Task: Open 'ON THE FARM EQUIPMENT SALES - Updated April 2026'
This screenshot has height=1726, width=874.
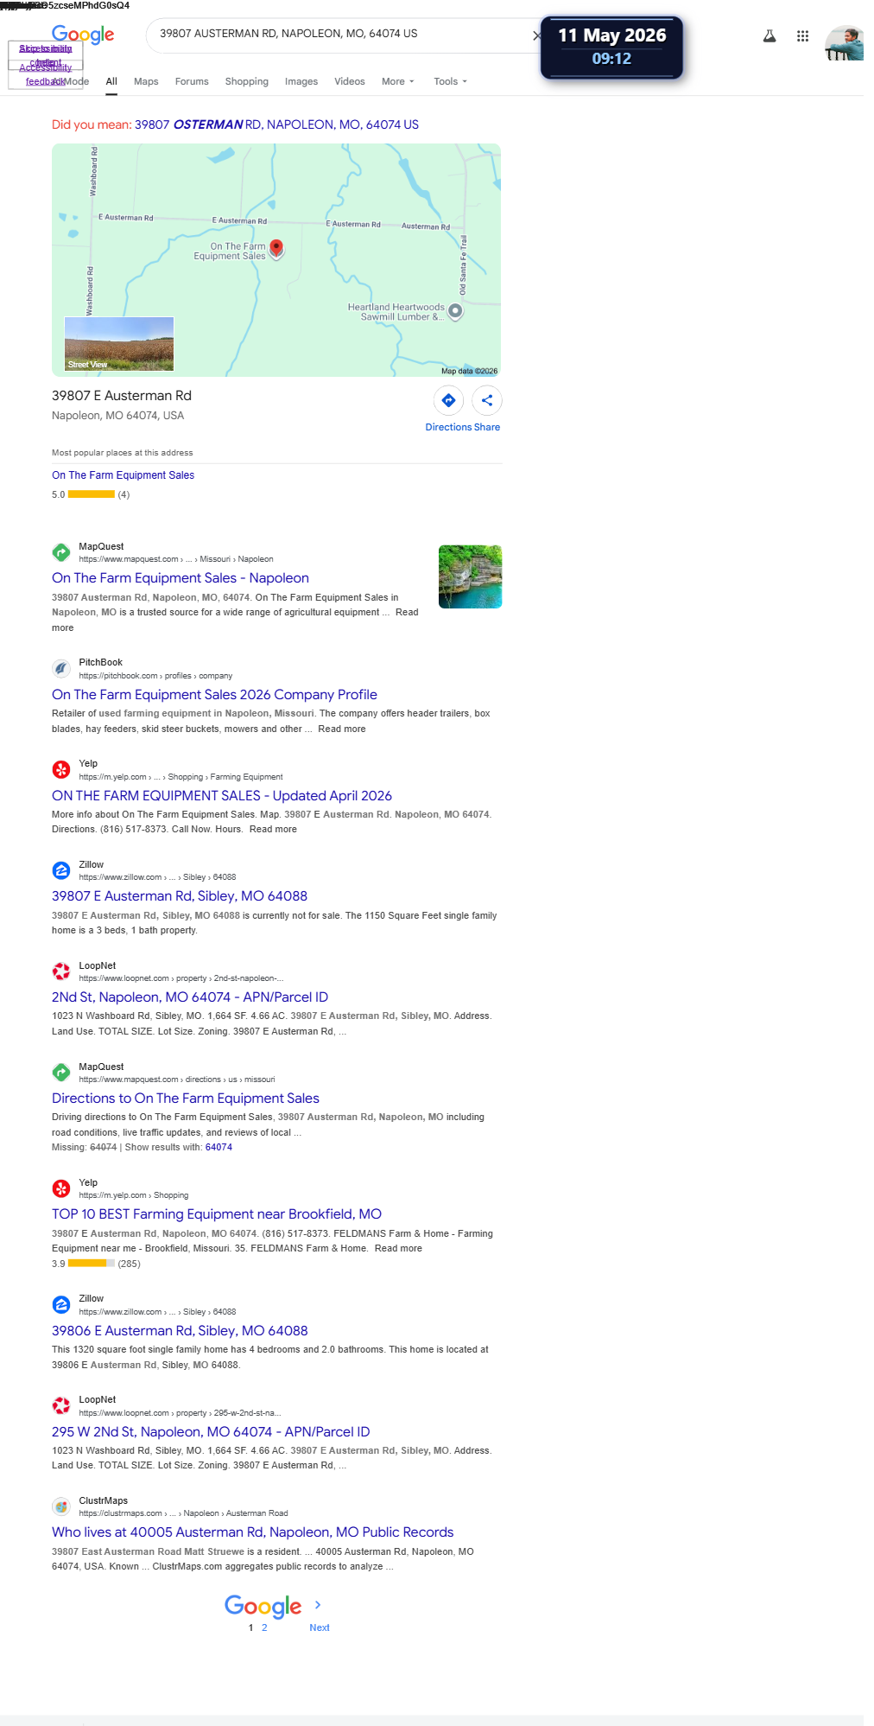Action: click(222, 796)
